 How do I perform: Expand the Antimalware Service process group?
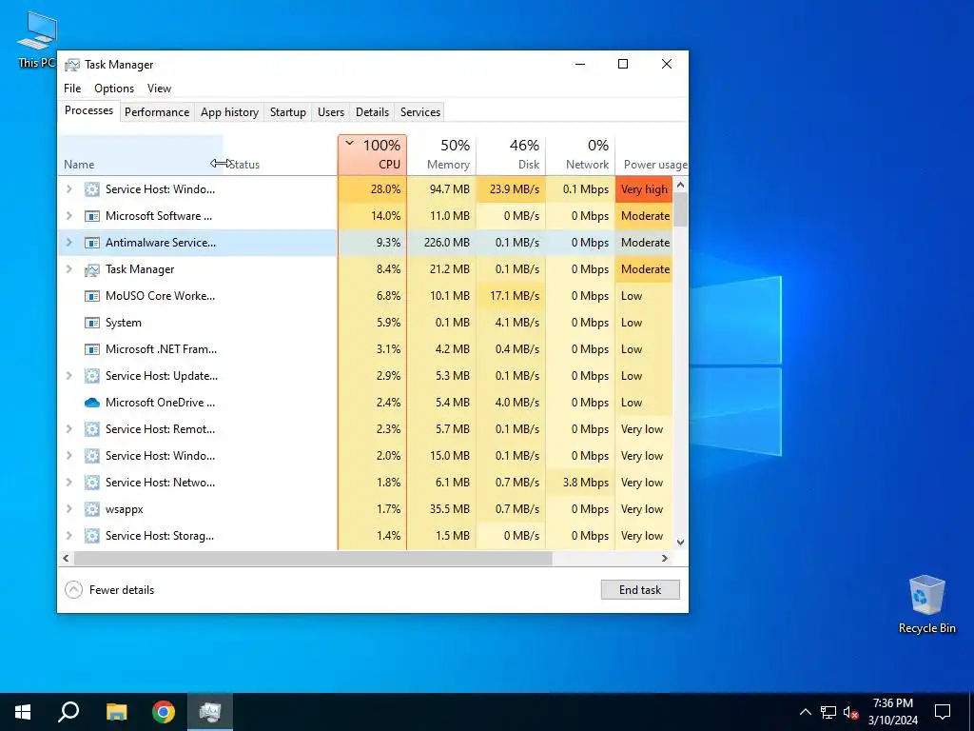[x=68, y=243]
